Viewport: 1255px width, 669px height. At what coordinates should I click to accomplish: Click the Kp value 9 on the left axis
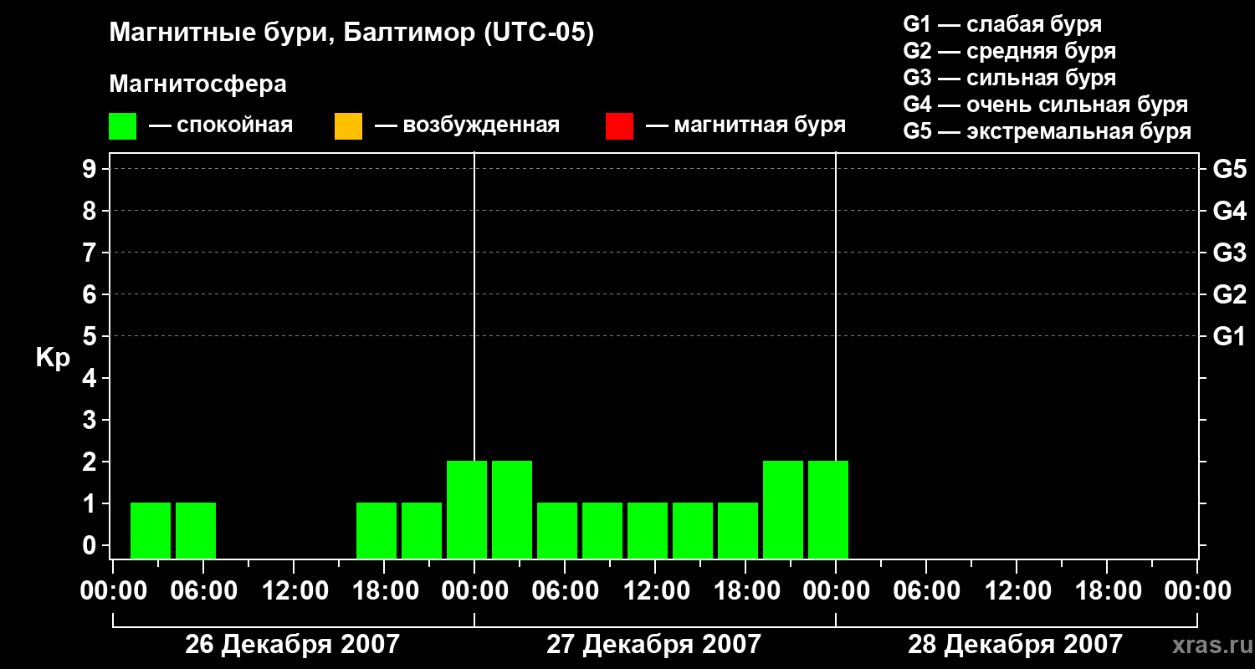tap(91, 169)
